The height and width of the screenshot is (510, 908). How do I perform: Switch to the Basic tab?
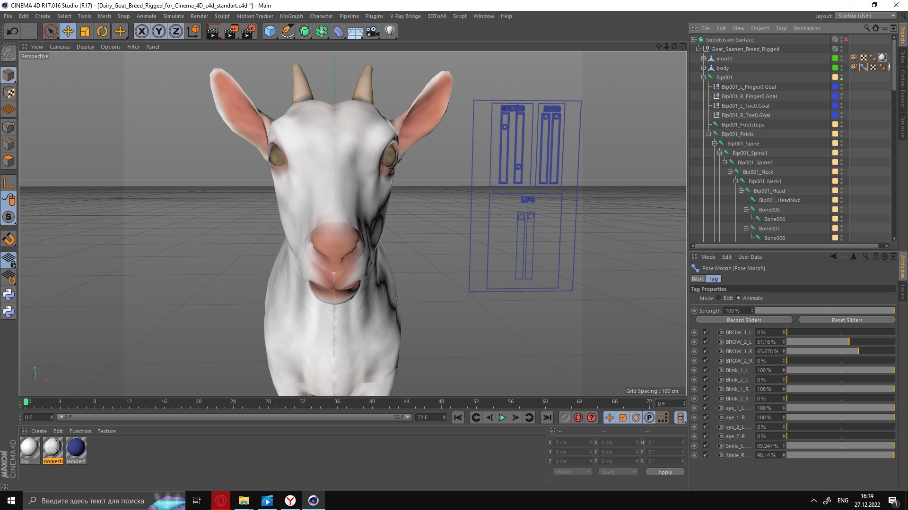click(698, 279)
